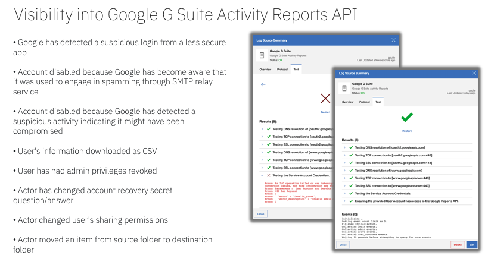This screenshot has width=488, height=268.
Task: Click Log Source Summary title of front dialog
Action: (x=354, y=73)
